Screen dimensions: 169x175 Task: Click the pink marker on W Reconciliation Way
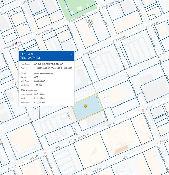coord(16,43)
